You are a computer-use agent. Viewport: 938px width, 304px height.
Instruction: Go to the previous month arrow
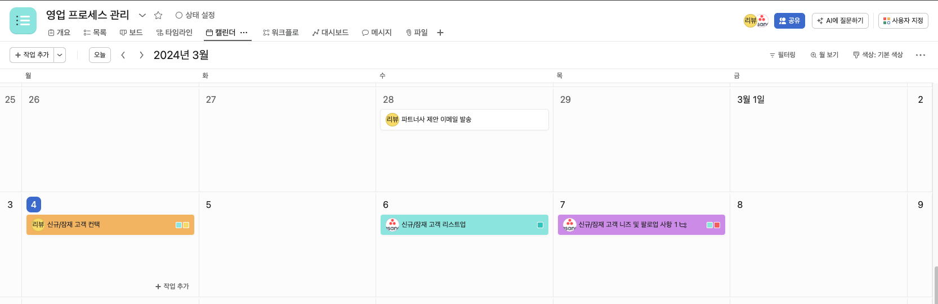tap(123, 55)
